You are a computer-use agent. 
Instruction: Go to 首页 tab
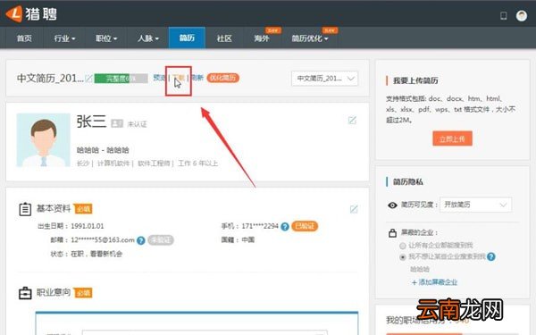pyautogui.click(x=24, y=38)
